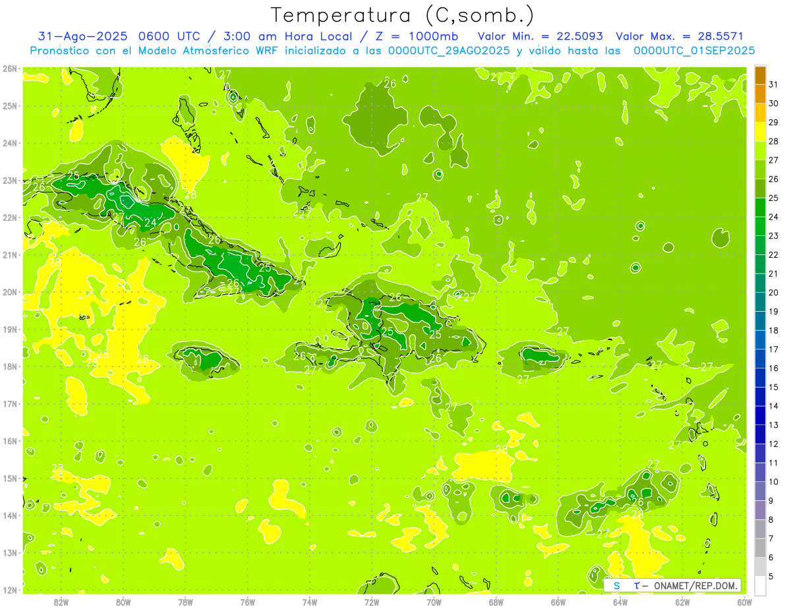Click the 'Temperatura (C,somb.)' chart title
The width and height of the screenshot is (791, 611).
coord(402,16)
